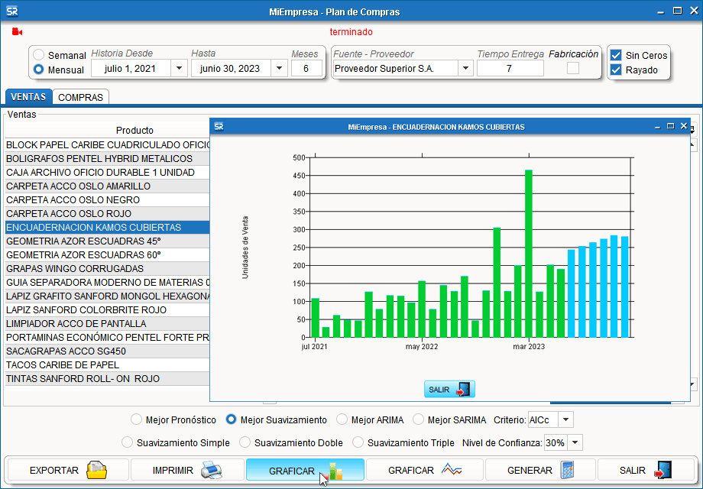Maximize the chart window
The height and width of the screenshot is (489, 703).
click(x=671, y=126)
